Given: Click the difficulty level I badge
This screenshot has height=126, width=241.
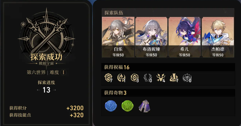Looking at the screenshot, I should (x=63, y=72).
